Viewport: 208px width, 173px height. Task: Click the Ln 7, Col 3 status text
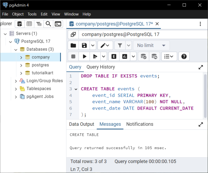coord(81,169)
